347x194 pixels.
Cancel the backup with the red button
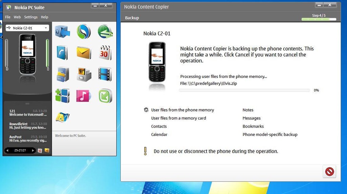point(329,171)
